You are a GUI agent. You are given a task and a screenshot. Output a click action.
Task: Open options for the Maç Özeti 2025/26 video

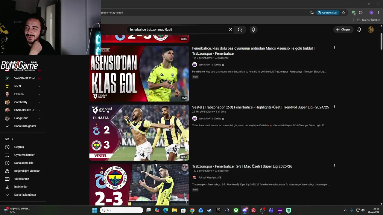335,166
